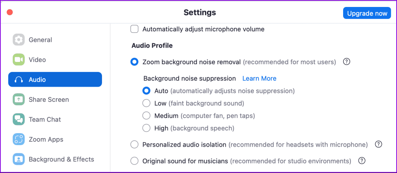The height and width of the screenshot is (173, 397).
Task: Click the Upgrade now button
Action: (367, 13)
